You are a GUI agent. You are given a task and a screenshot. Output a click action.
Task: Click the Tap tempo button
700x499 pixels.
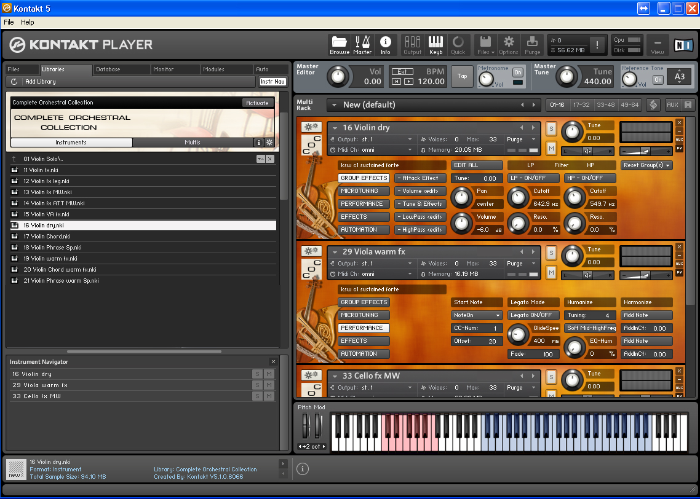[x=462, y=76]
